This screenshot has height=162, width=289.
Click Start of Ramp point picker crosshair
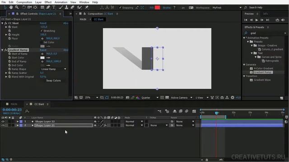tap(42, 54)
